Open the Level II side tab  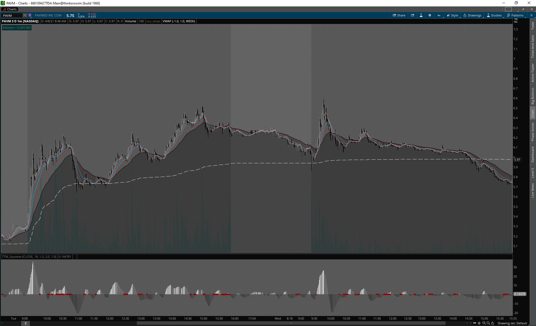(x=533, y=173)
